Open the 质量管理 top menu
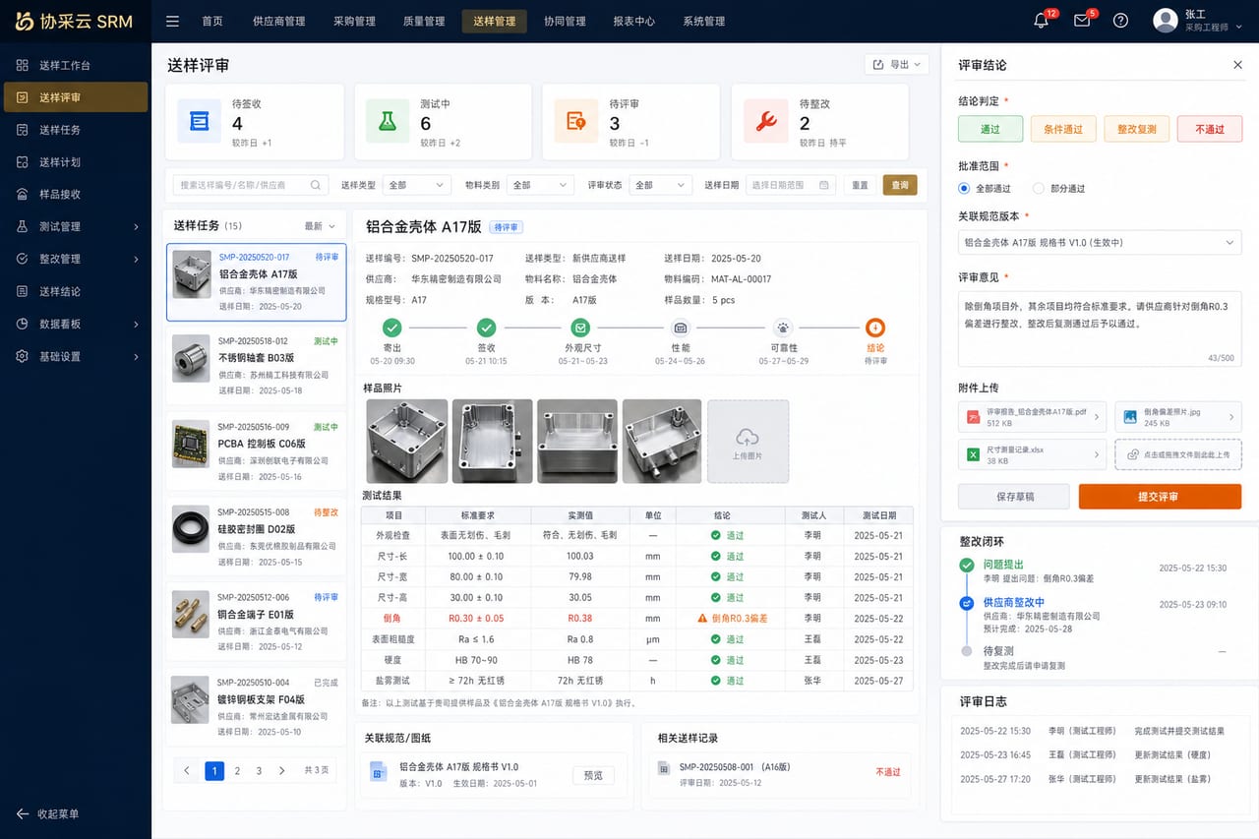This screenshot has width=1259, height=839. pos(424,21)
